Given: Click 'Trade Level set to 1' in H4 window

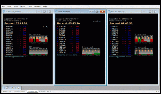Looking at the screenshot, I should click(x=65, y=21).
